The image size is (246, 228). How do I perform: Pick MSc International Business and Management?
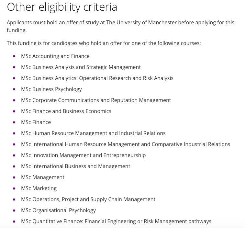pyautogui.click(x=75, y=166)
